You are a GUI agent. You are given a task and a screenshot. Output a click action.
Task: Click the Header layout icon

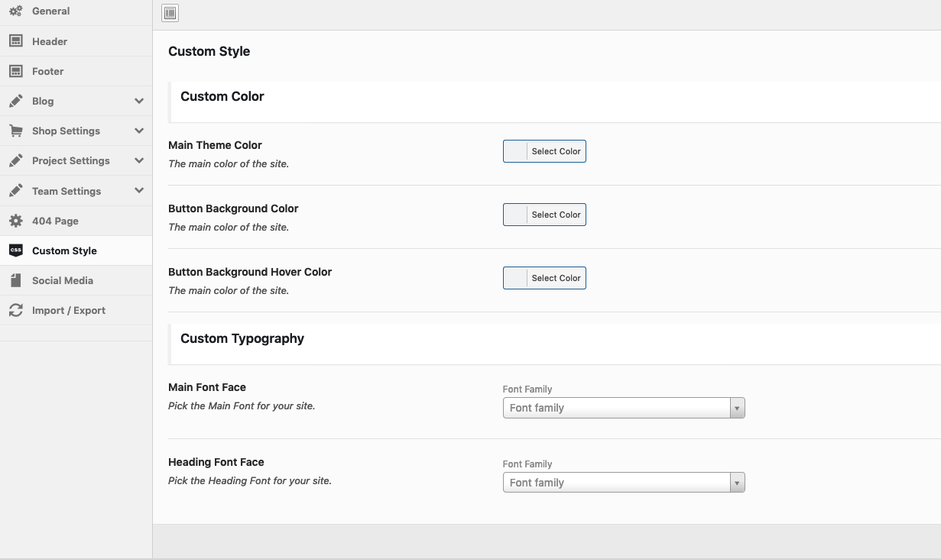pyautogui.click(x=15, y=41)
